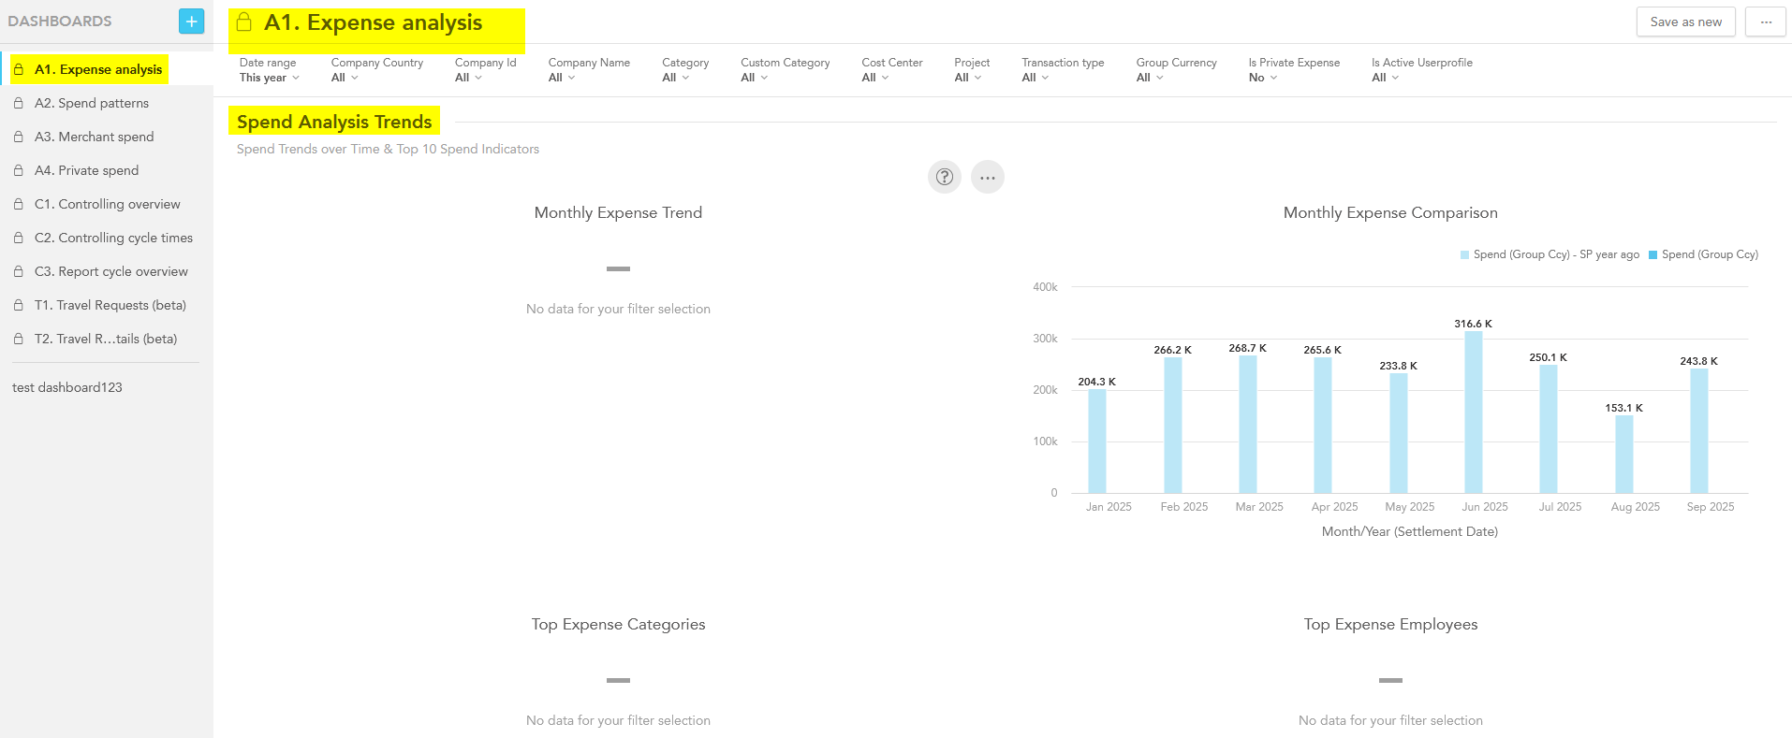This screenshot has height=738, width=1792.
Task: Open test dashboard123
Action: pos(67,387)
